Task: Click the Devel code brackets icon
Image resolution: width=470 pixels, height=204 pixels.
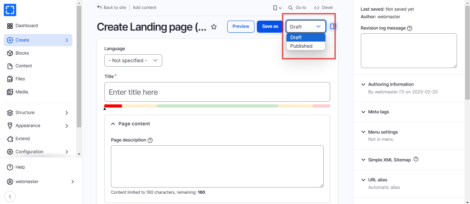Action: tap(317, 8)
